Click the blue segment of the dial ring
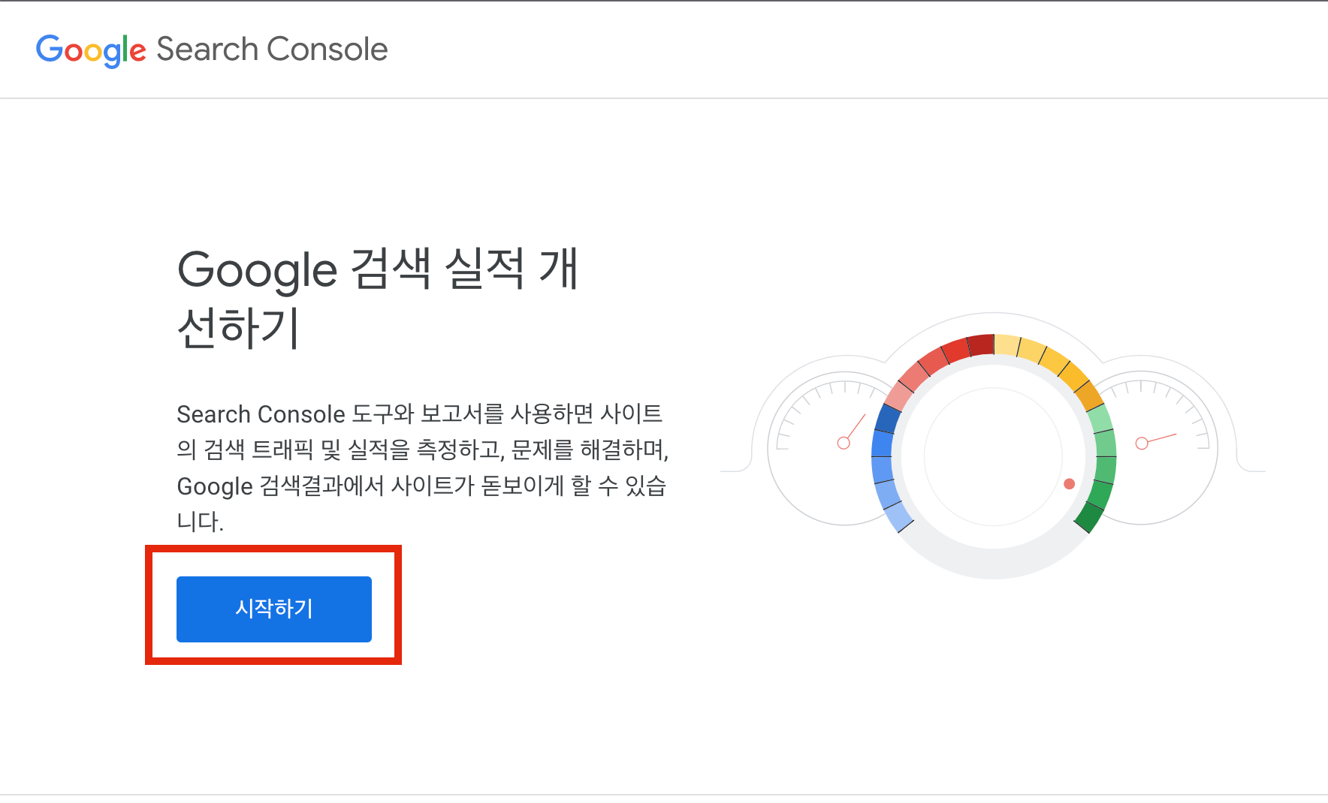Screen dimensions: 1328x803 pos(883,443)
